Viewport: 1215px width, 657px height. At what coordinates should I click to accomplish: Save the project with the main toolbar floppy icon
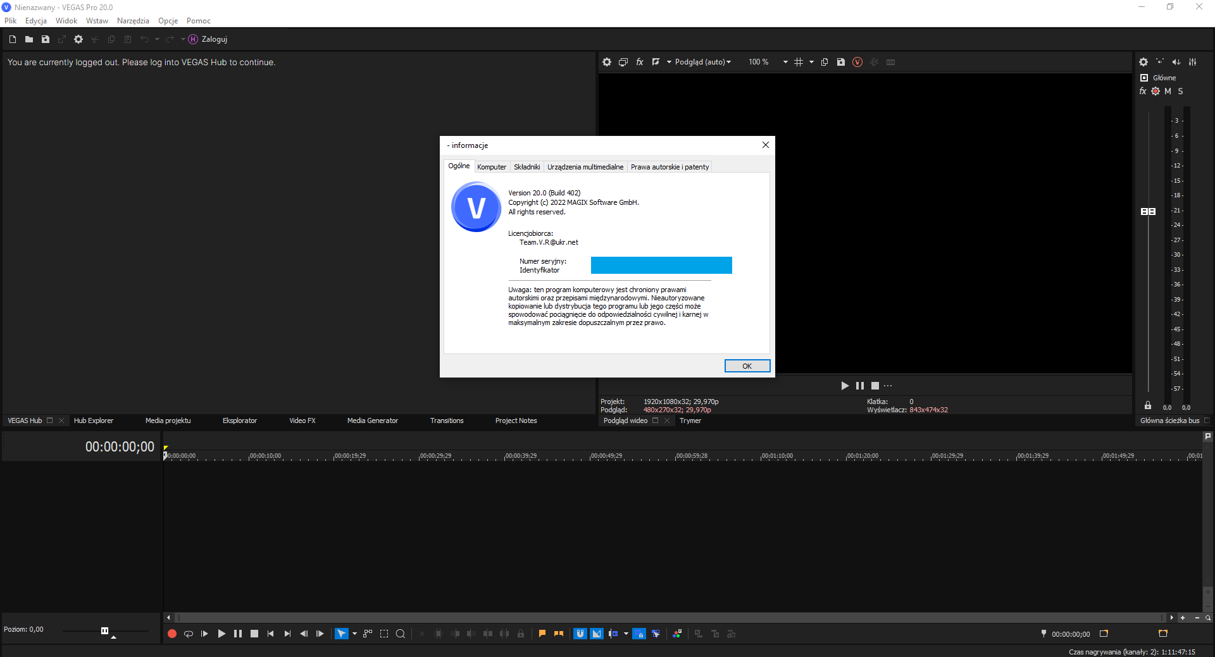(x=46, y=39)
